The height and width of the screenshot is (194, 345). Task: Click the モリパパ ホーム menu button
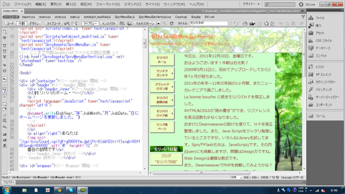click(162, 59)
